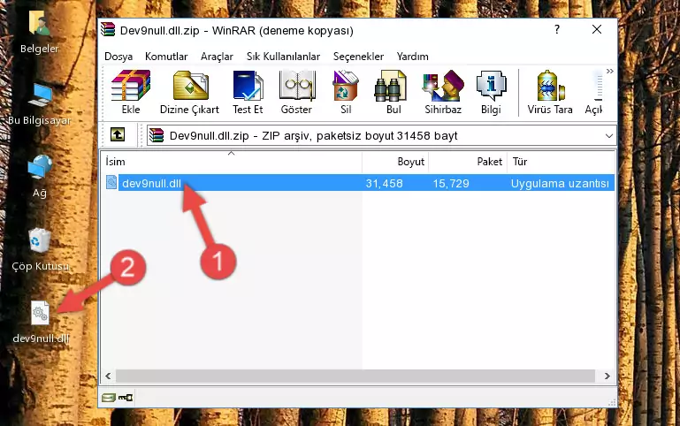Click the Ekle (Add) toolbar icon

click(131, 92)
